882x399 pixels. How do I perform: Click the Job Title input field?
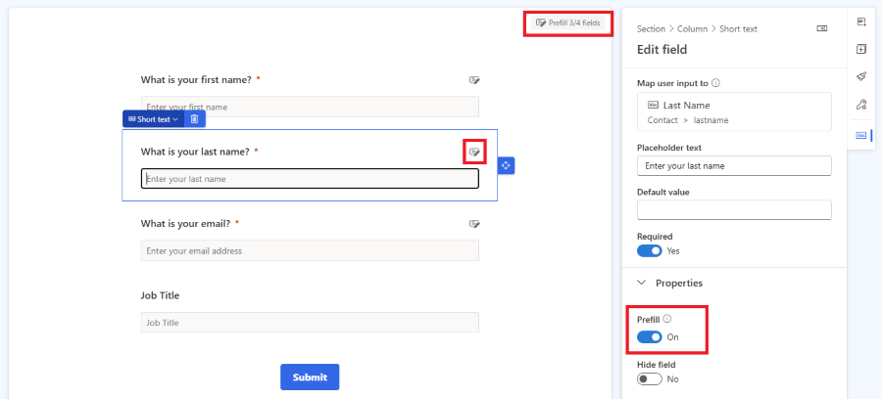(x=310, y=323)
